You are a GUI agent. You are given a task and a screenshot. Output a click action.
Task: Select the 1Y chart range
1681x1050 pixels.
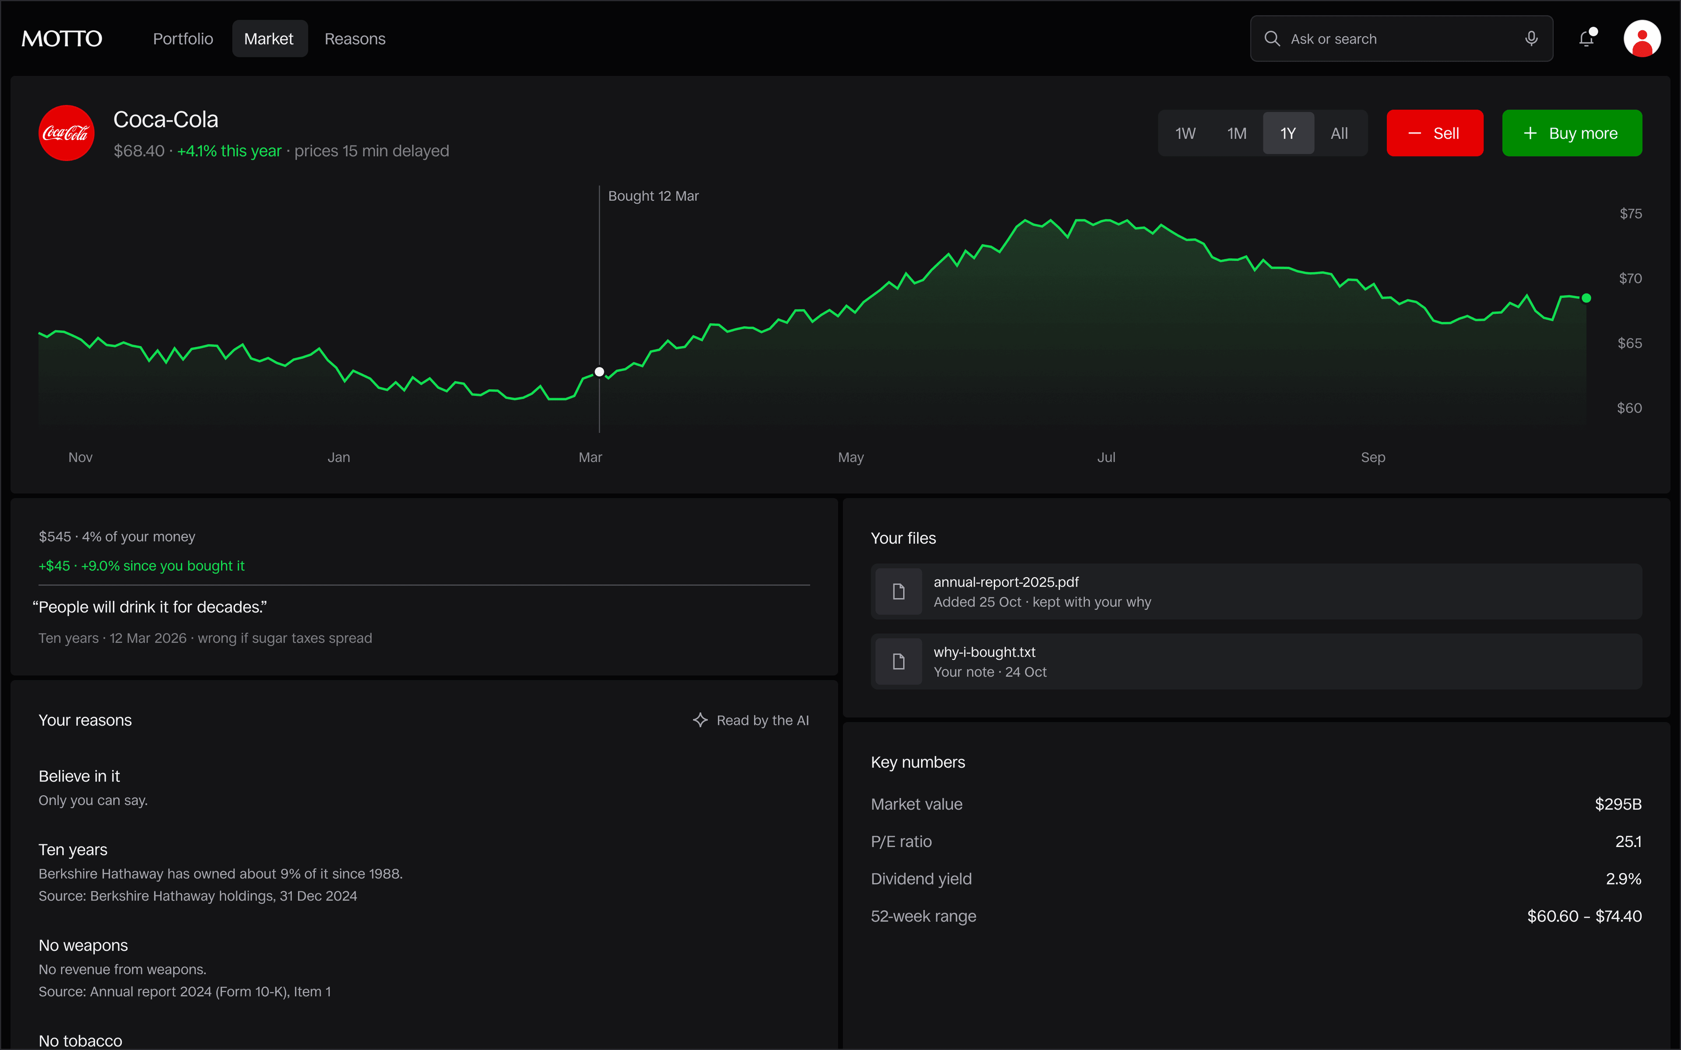(1288, 133)
